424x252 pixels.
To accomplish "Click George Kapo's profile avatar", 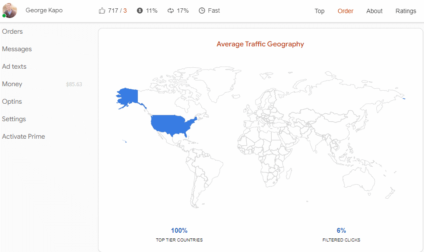I will (x=10, y=10).
